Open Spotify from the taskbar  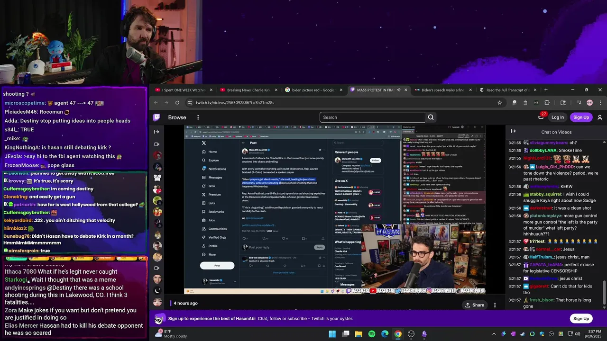(x=372, y=334)
